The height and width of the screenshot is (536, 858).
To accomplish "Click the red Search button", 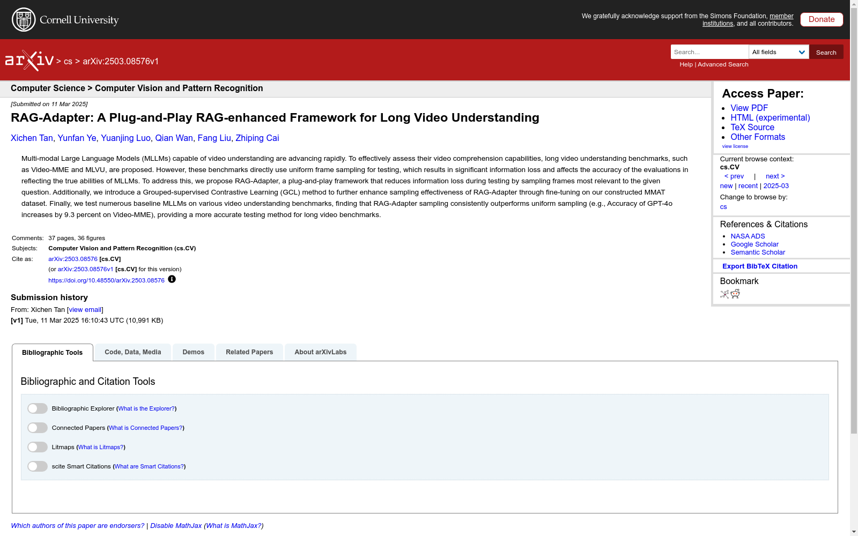I will coord(826,52).
